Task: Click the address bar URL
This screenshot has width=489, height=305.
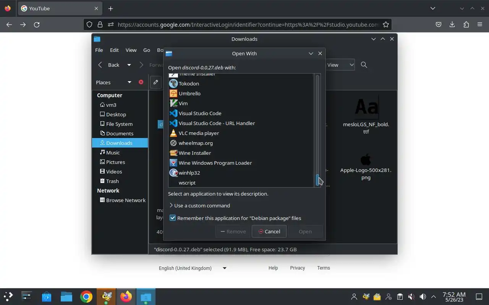Action: point(248,24)
